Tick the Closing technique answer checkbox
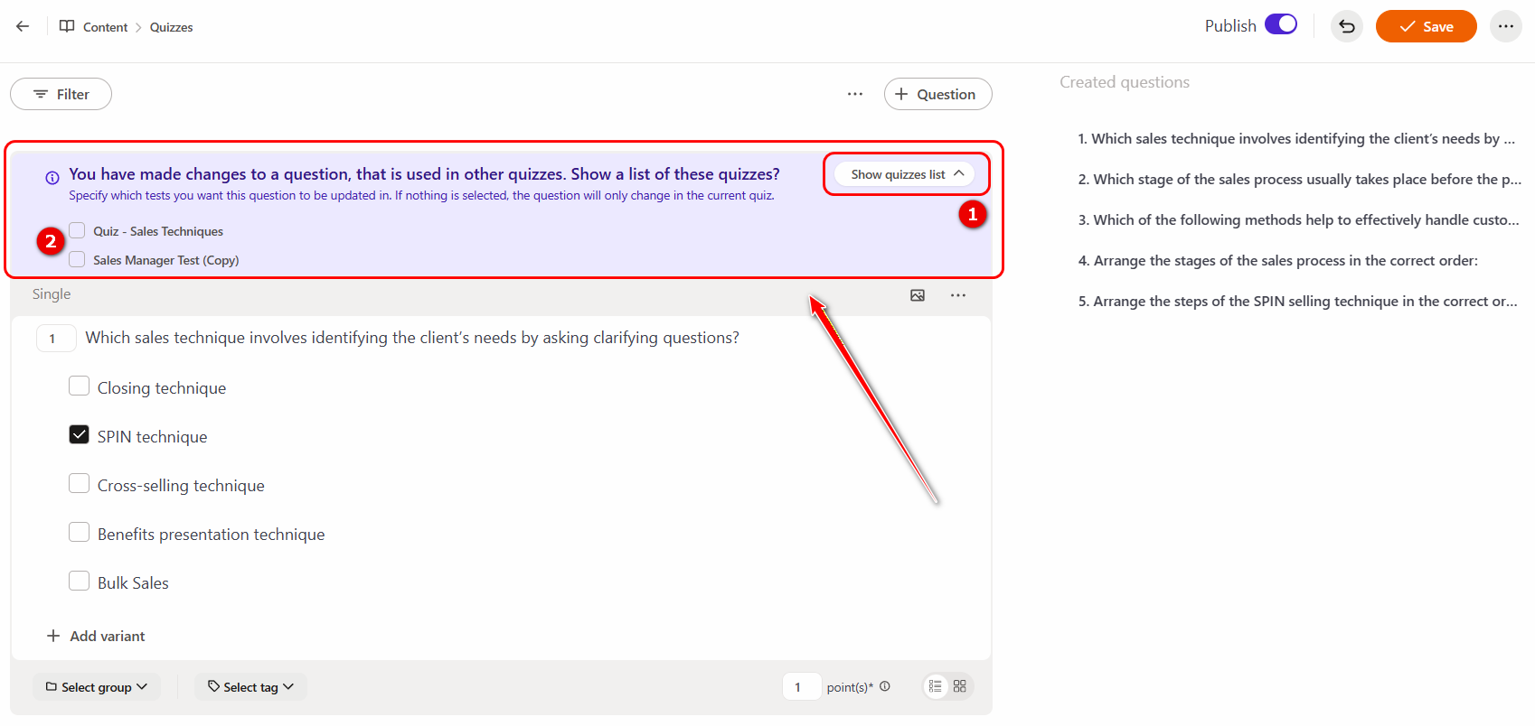Image resolution: width=1535 pixels, height=726 pixels. (80, 386)
